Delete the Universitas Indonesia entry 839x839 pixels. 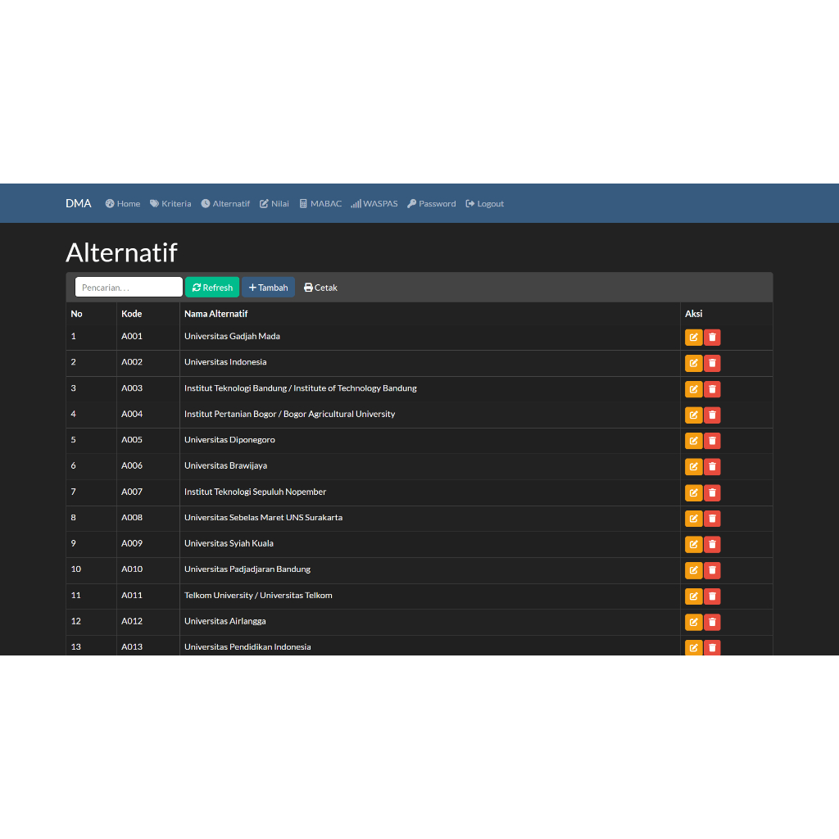tap(712, 363)
